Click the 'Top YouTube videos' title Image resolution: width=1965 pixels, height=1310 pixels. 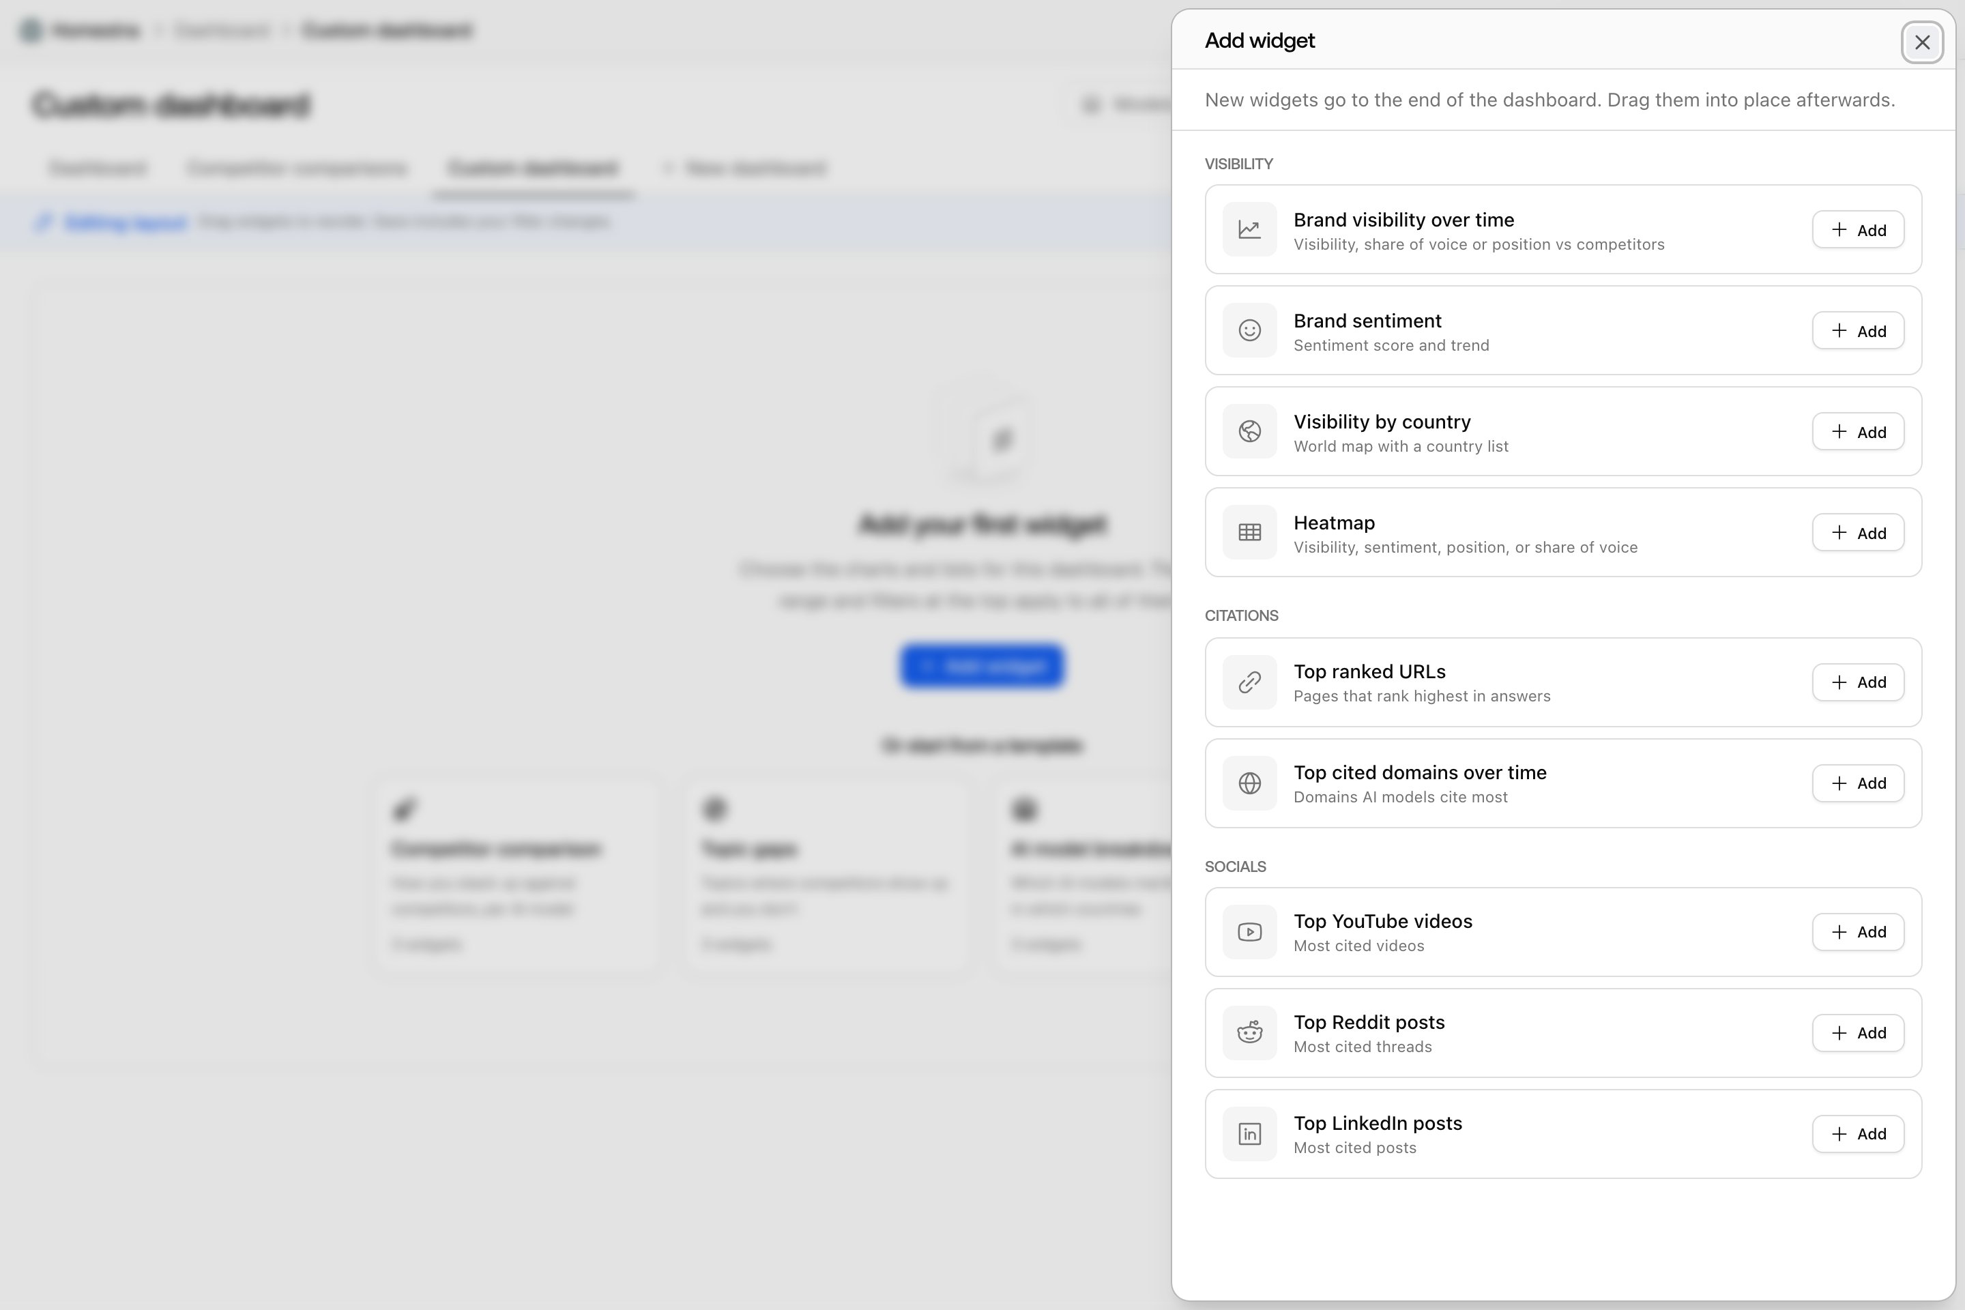(x=1383, y=922)
